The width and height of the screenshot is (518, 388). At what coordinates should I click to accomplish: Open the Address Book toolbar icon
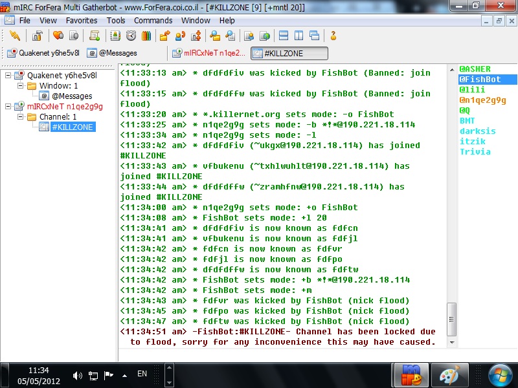pos(115,36)
